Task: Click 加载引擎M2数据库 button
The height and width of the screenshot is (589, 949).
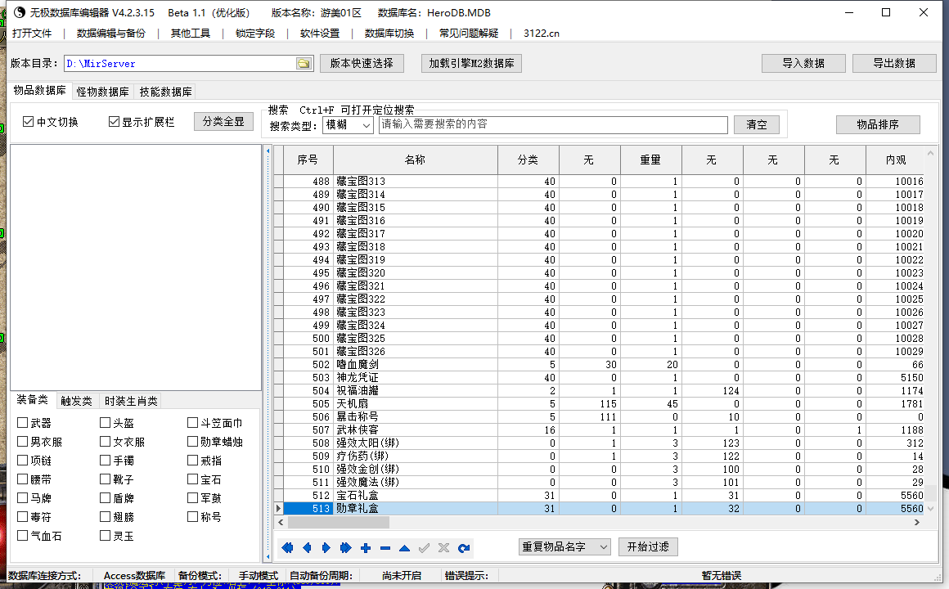Action: [471, 63]
